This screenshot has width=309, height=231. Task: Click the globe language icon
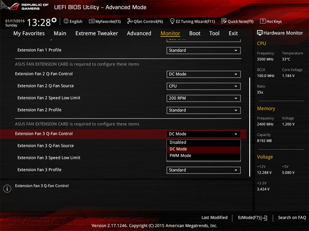click(66, 21)
